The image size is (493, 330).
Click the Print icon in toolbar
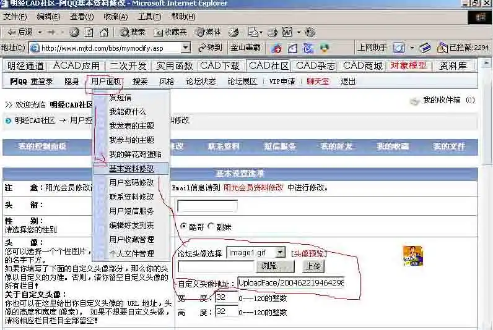(273, 32)
